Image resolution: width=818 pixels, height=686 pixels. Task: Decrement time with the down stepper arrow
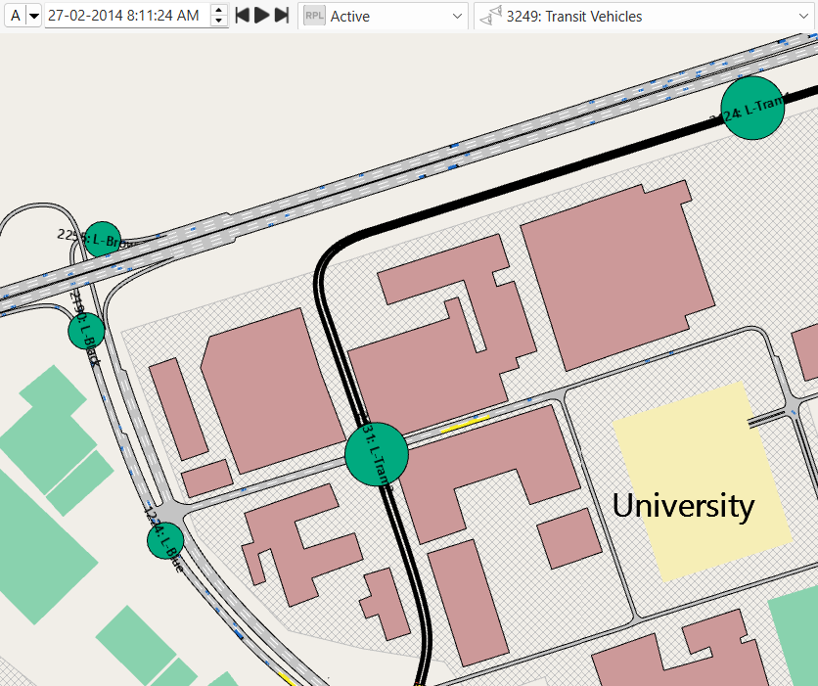[219, 21]
